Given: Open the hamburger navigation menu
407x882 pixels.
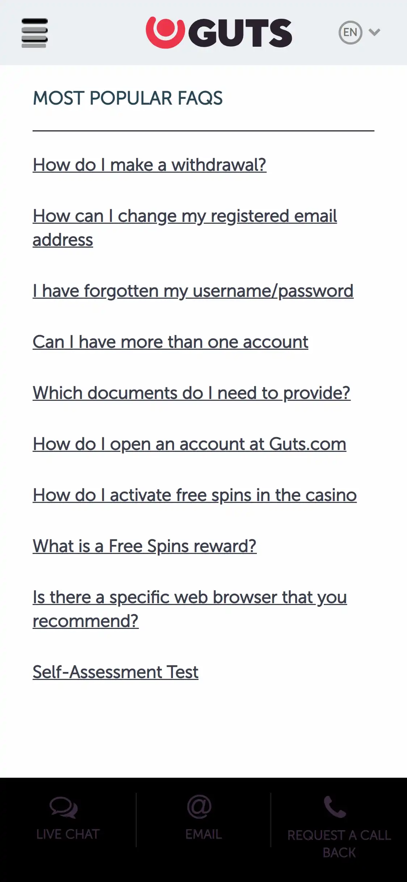Looking at the screenshot, I should [34, 33].
